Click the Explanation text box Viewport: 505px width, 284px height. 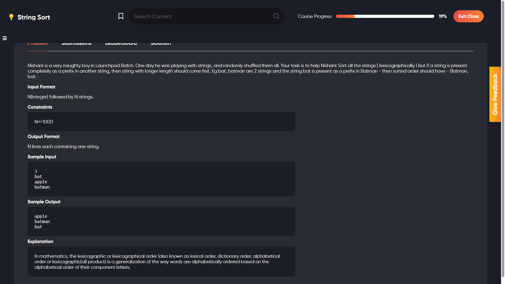pos(161,261)
